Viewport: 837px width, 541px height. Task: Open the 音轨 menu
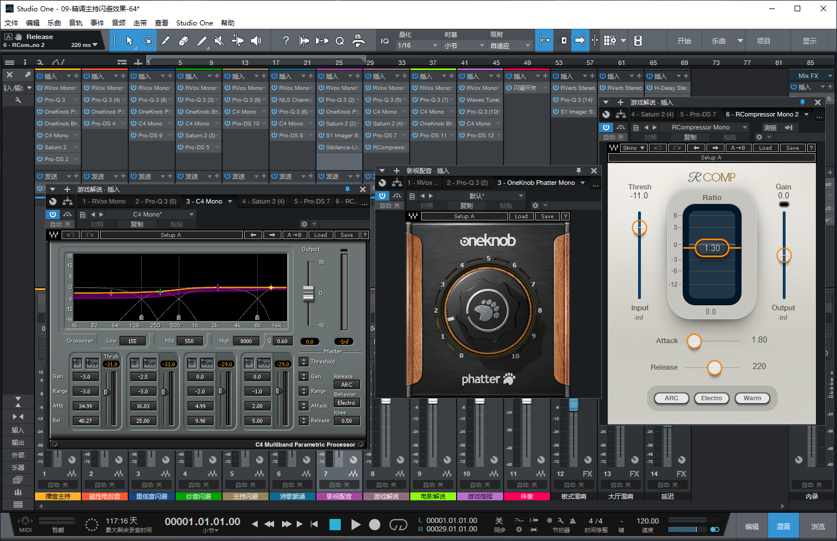75,23
